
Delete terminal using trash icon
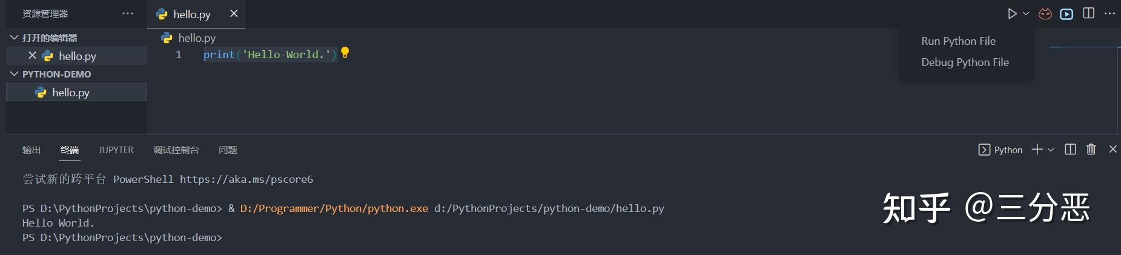(x=1091, y=149)
